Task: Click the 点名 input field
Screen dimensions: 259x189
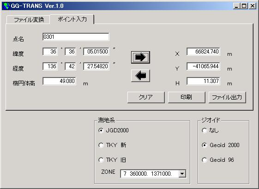Action: click(76, 37)
